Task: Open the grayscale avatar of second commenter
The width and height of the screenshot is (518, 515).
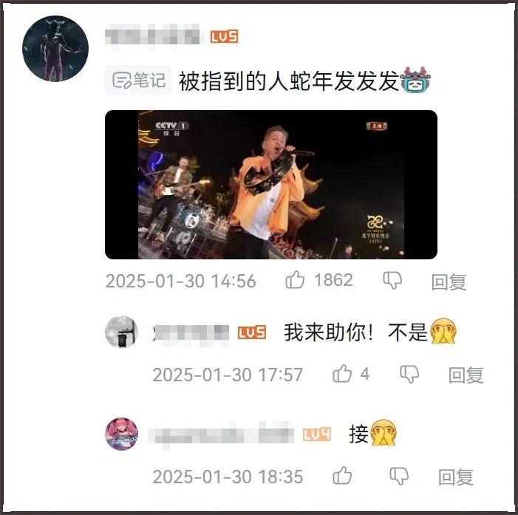Action: pyautogui.click(x=121, y=332)
